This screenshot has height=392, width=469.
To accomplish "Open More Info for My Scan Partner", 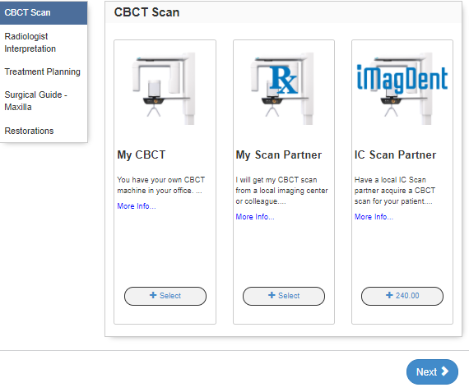I will pyautogui.click(x=255, y=217).
